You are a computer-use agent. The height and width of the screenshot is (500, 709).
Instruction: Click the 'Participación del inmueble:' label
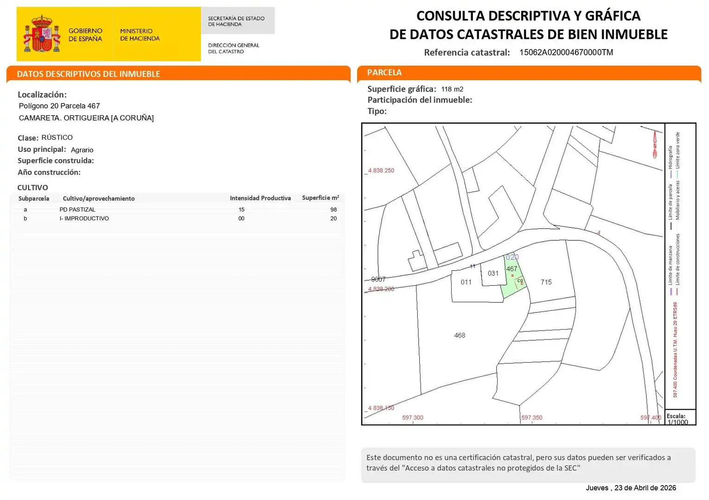(420, 100)
